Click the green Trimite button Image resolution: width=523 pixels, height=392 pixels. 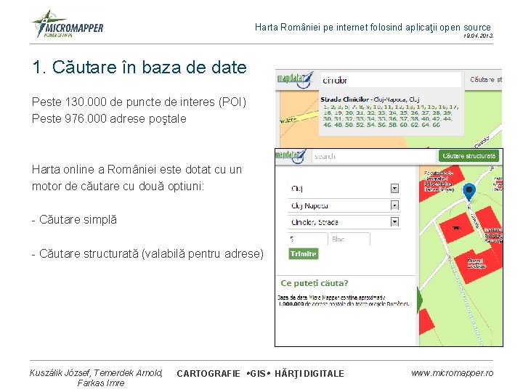point(303,253)
